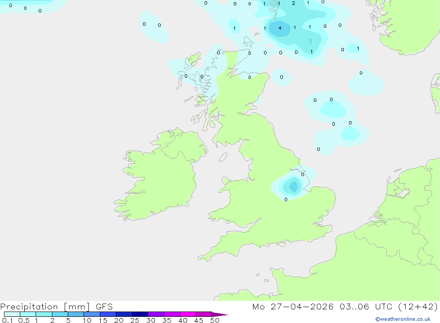Pick the legend swatch between 0.1 and 0.5
The width and height of the screenshot is (440, 323).
click(12, 314)
